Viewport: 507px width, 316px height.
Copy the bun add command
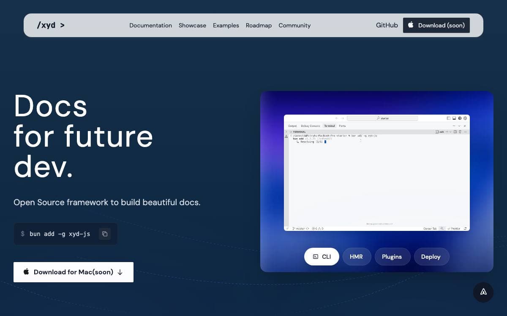coord(105,234)
